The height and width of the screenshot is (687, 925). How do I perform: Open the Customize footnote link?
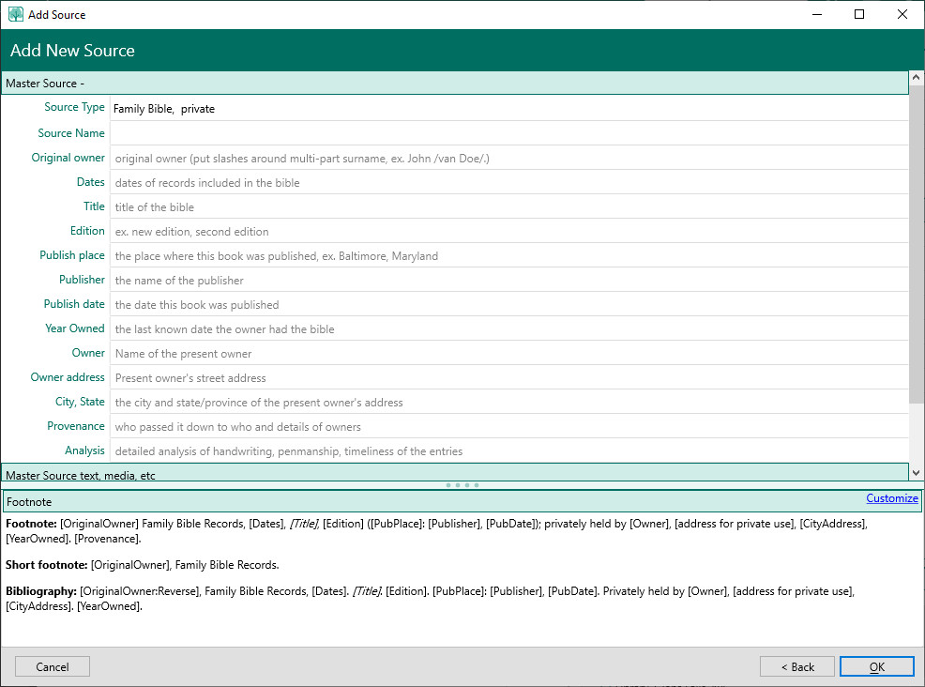point(891,498)
